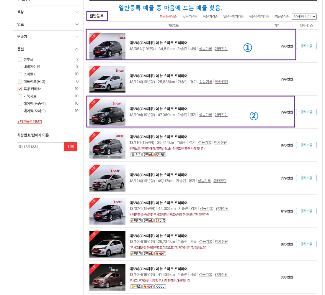This screenshot has width=325, height=295.
Task: Open 성능기록 for 47,060km listing
Action: [205, 115]
